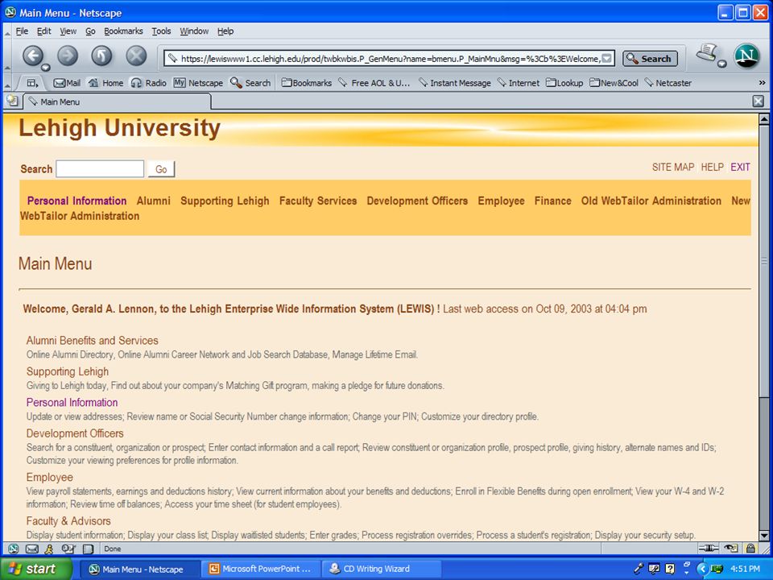
Task: Open the Tools menu
Action: pos(161,31)
